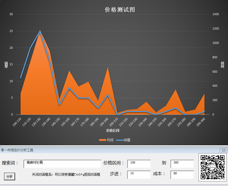Click the QR code image

click(212, 167)
